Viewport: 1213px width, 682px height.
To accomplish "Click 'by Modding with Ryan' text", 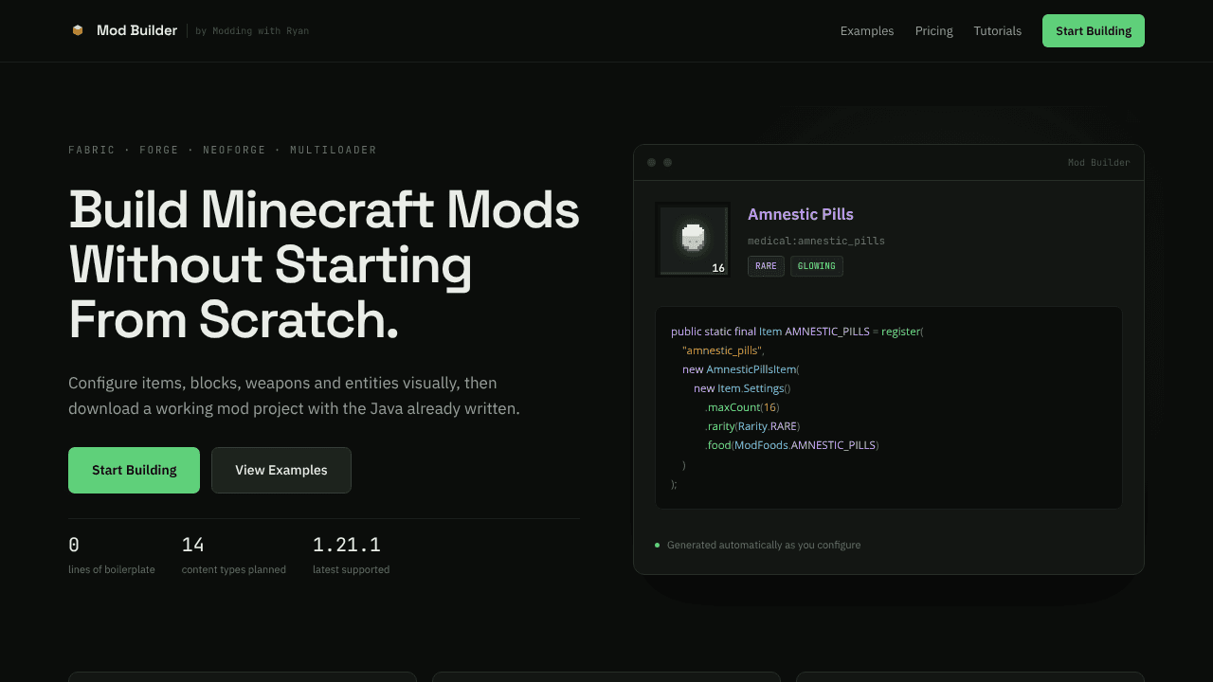I will tap(252, 31).
